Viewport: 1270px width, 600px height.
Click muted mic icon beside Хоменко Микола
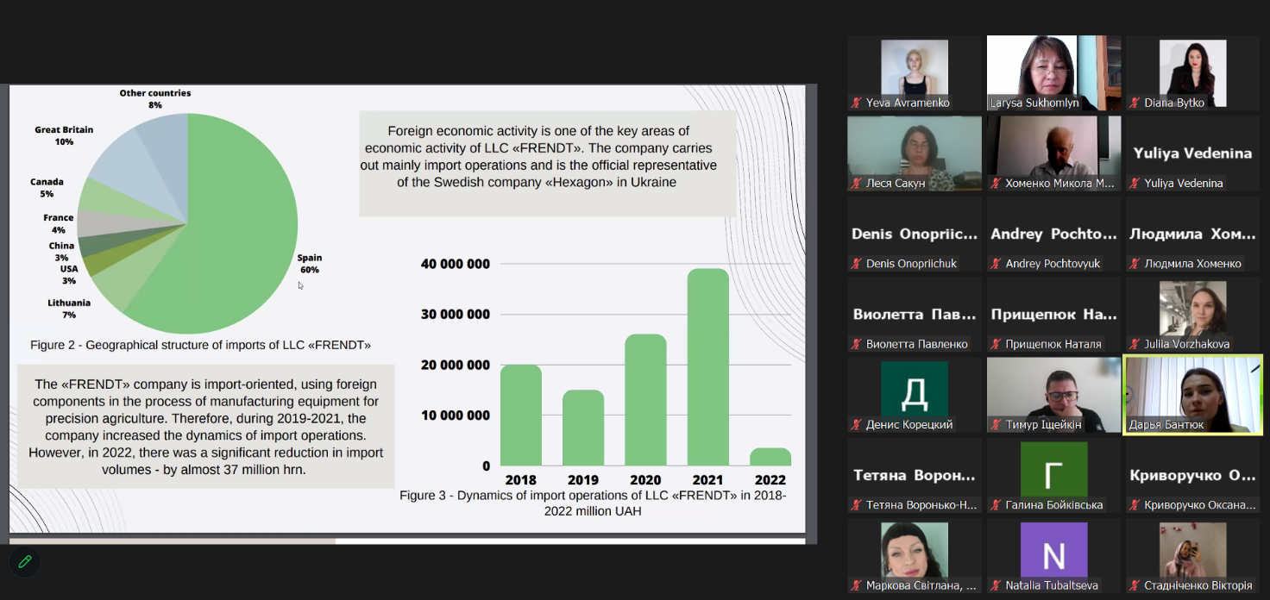997,183
